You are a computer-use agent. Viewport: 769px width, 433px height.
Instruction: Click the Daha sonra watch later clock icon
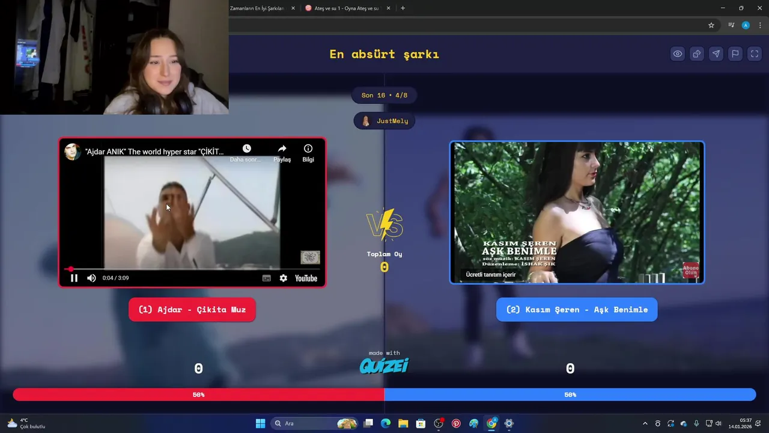pos(246,149)
